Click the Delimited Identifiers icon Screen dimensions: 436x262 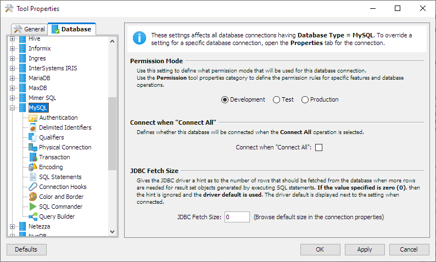click(32, 127)
